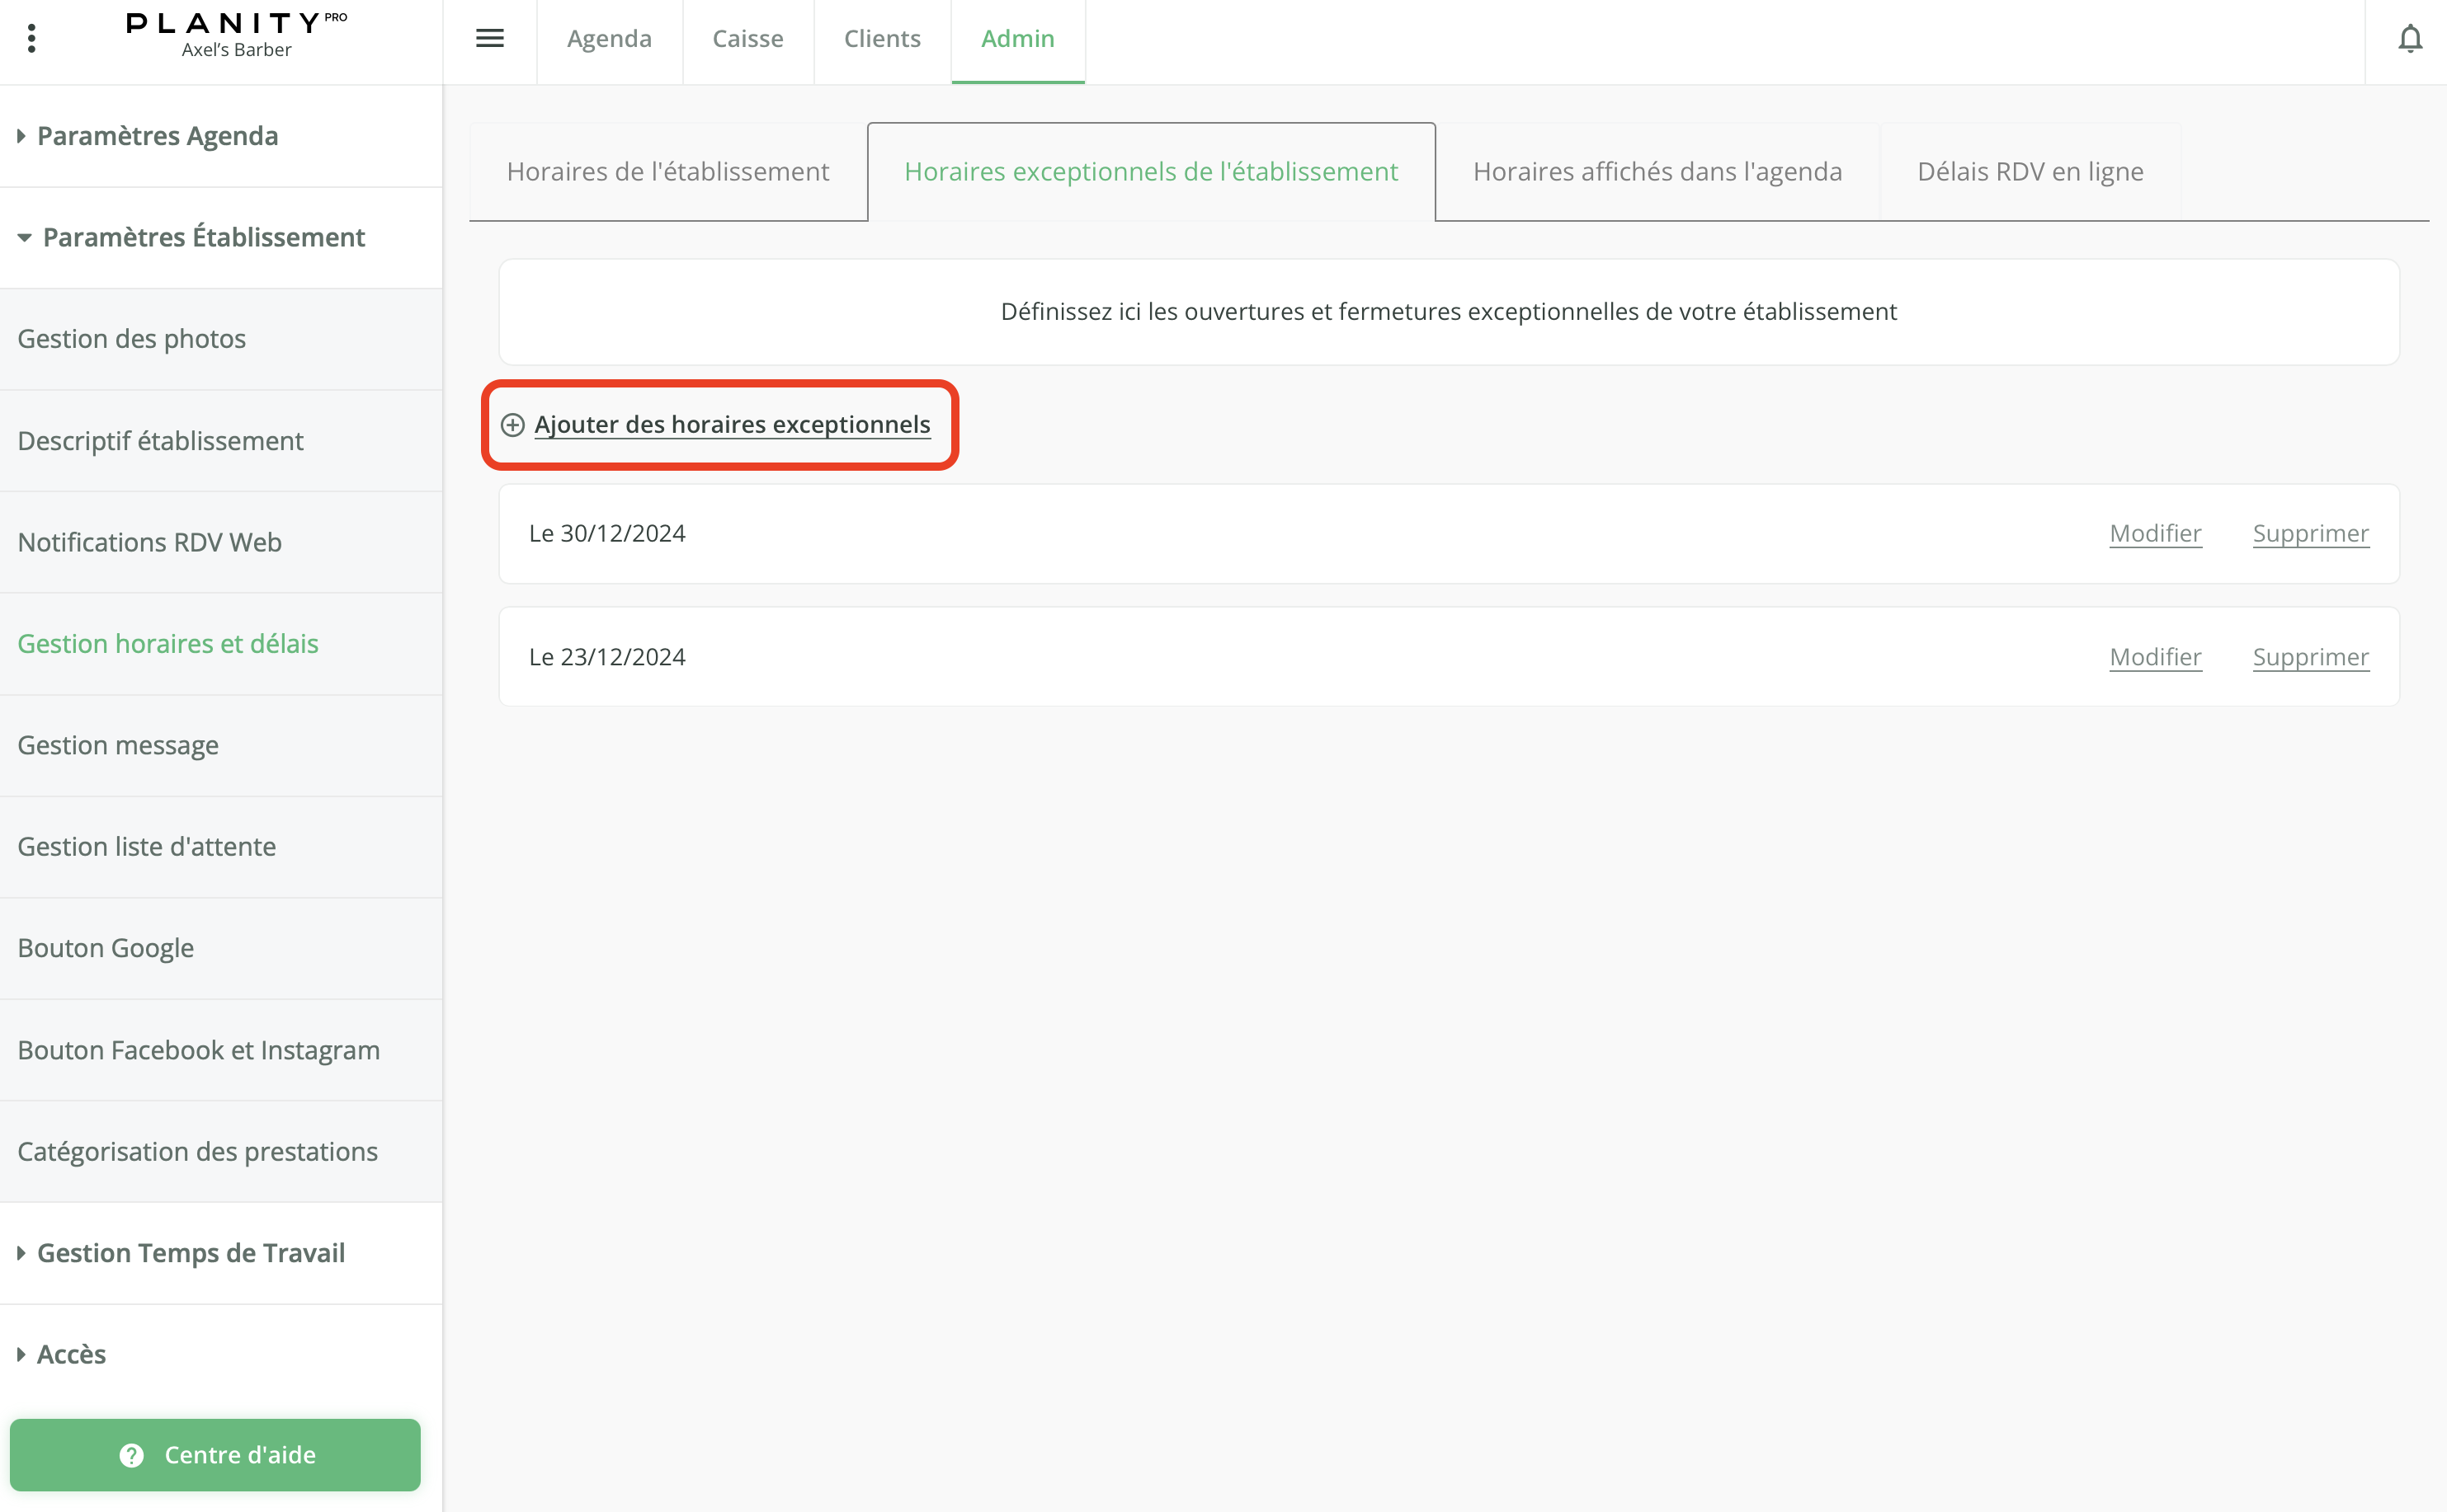Click the plus icon to add exceptional hours
Viewport: 2447px width, 1512px height.
coord(512,425)
